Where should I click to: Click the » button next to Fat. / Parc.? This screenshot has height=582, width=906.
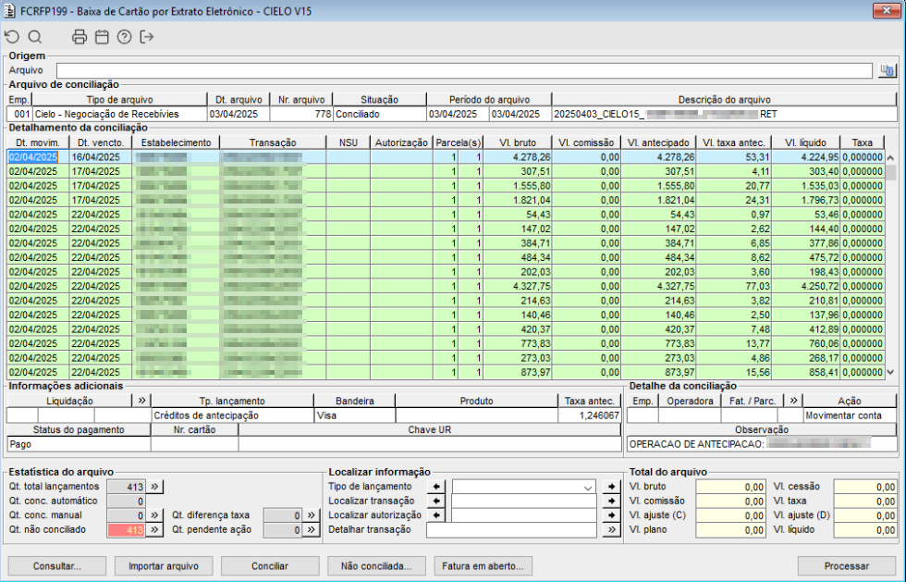pos(793,401)
